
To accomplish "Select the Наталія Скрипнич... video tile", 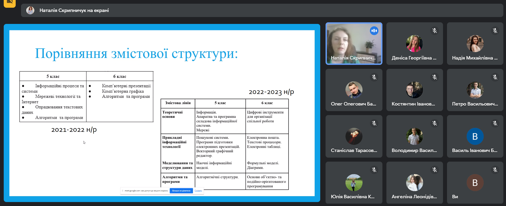I will click(354, 44).
